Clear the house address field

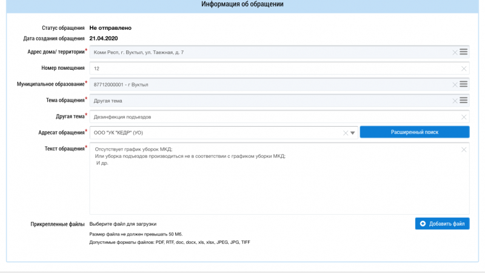click(455, 53)
